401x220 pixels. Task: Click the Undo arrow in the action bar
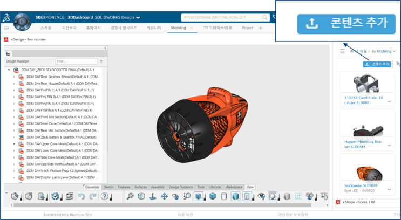[x=81, y=196]
